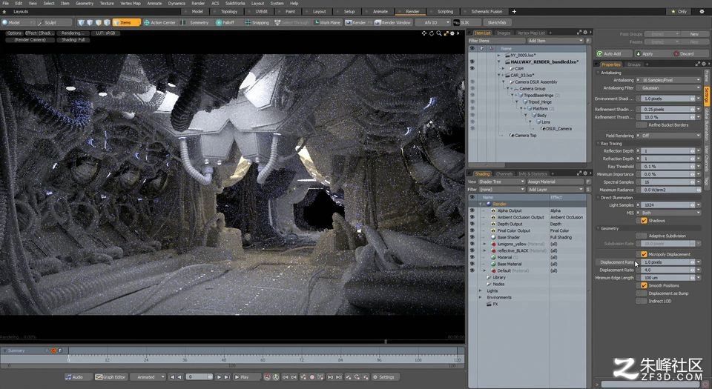Toggle visibility of Alpha Output layer

472,210
